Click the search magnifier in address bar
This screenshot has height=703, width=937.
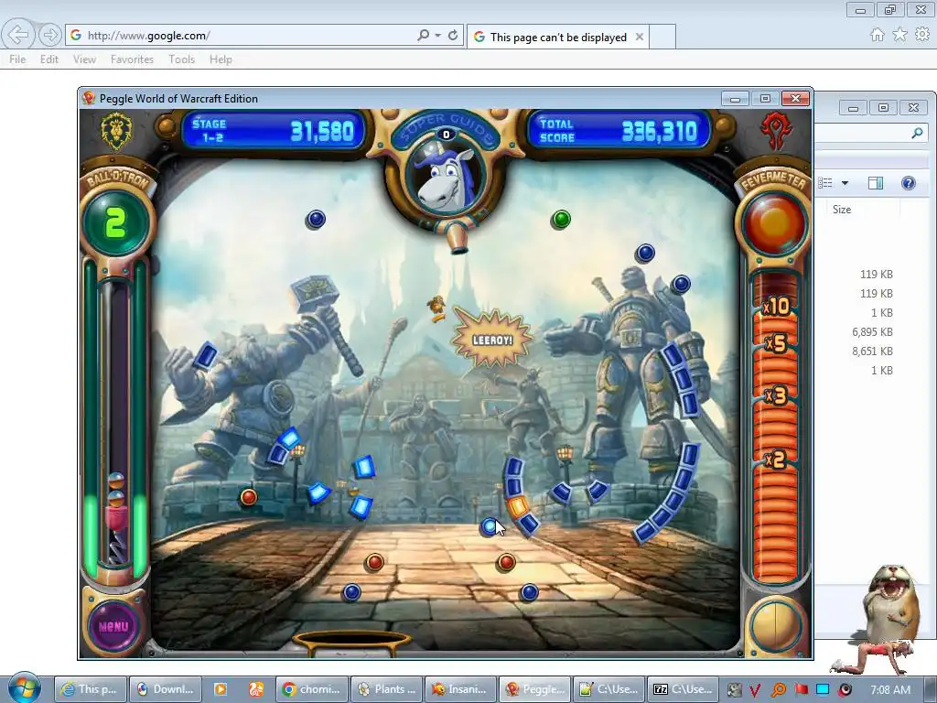click(x=423, y=36)
